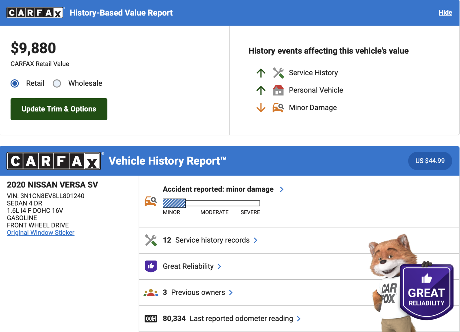The width and height of the screenshot is (460, 332).
Task: Select the Retail radio button
Action: click(15, 83)
